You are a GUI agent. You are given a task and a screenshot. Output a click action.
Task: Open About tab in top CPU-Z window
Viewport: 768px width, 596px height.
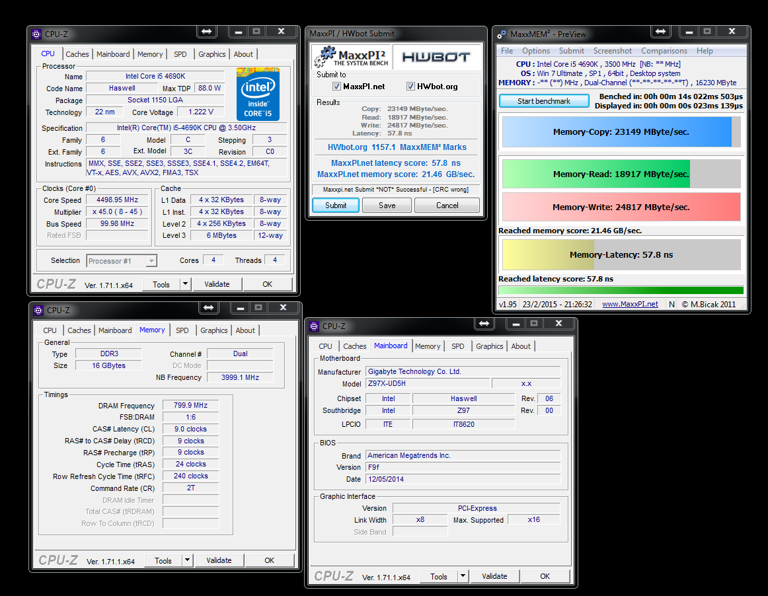click(x=243, y=54)
